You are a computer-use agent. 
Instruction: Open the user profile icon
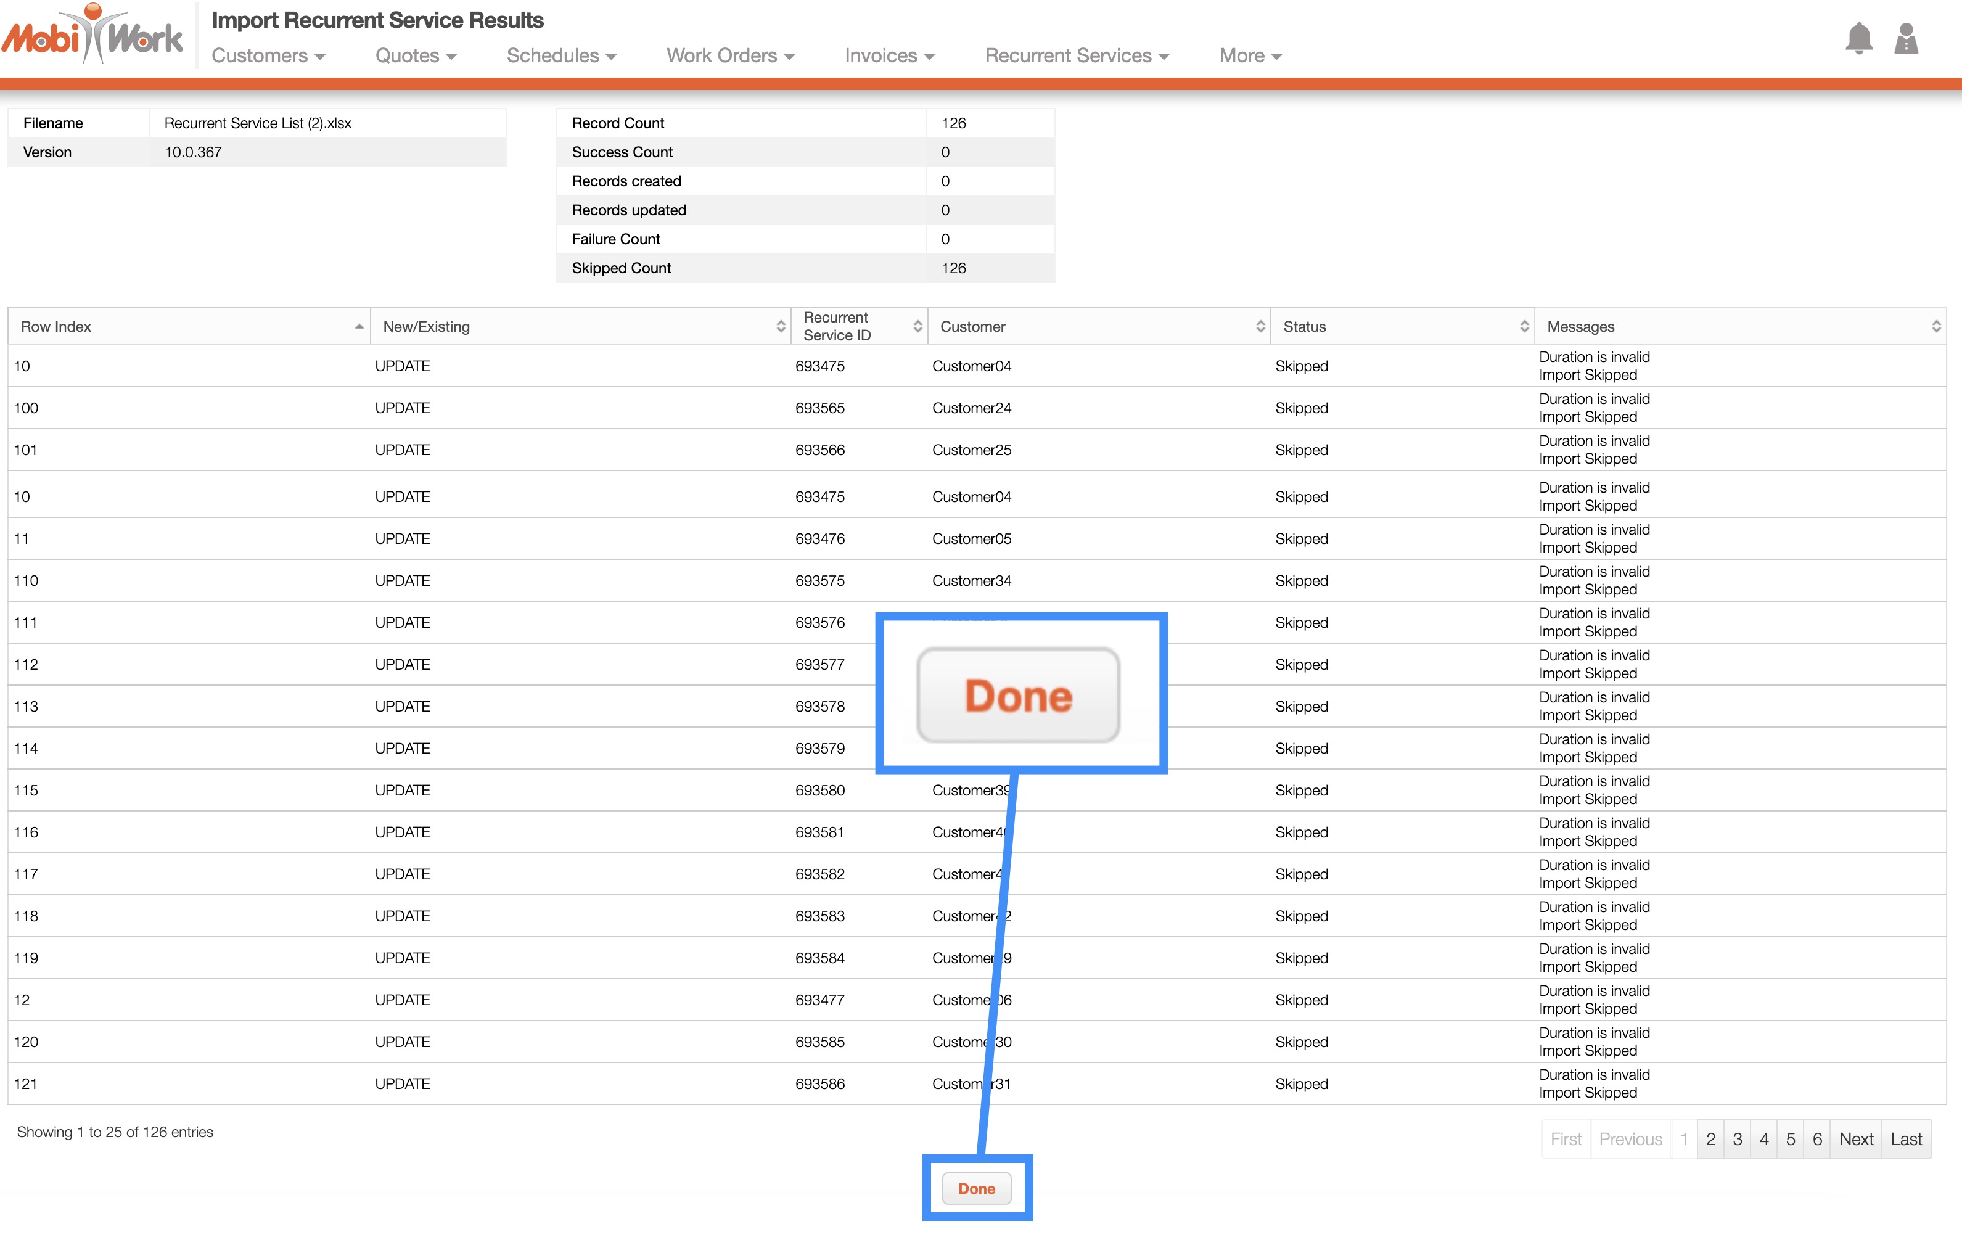pyautogui.click(x=1905, y=38)
